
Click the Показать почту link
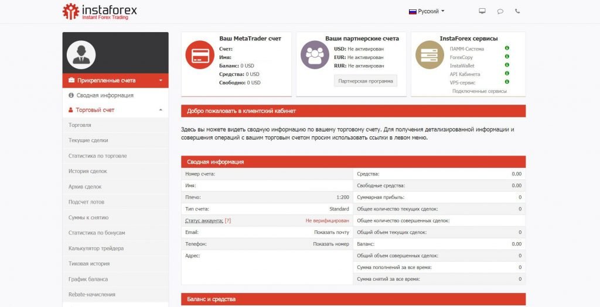click(x=331, y=232)
